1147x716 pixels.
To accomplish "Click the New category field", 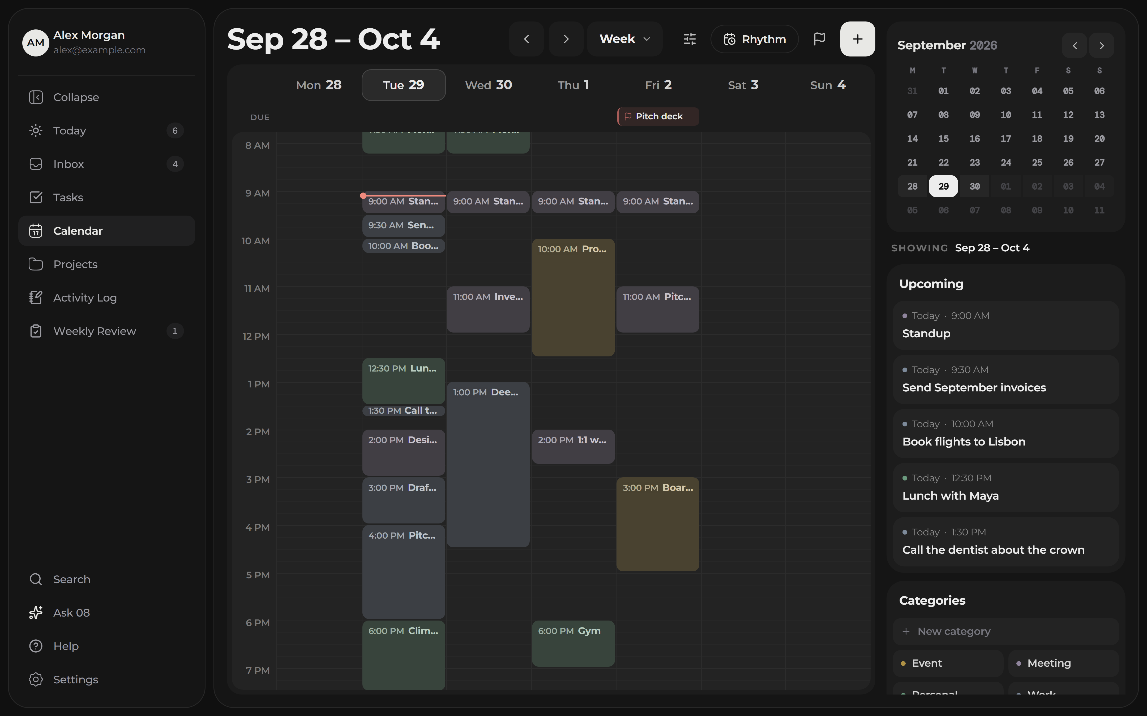I will click(x=1006, y=631).
